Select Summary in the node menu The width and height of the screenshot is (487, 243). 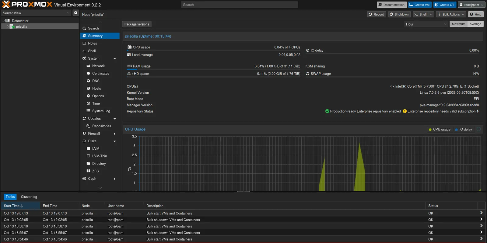pyautogui.click(x=100, y=36)
